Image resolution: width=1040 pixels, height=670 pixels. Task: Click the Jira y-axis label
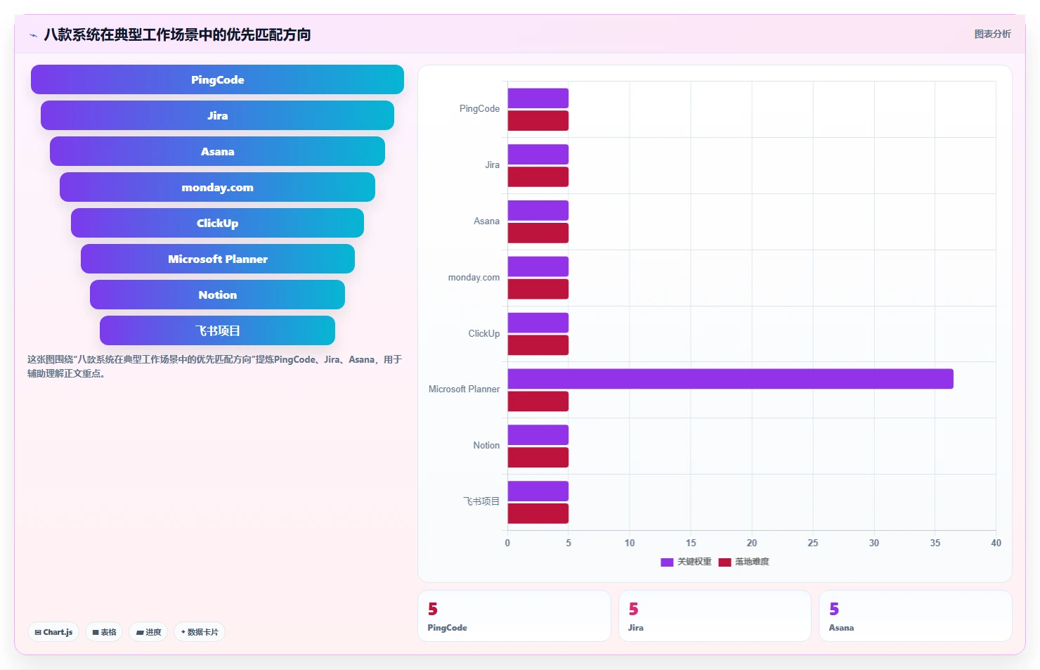coord(492,165)
